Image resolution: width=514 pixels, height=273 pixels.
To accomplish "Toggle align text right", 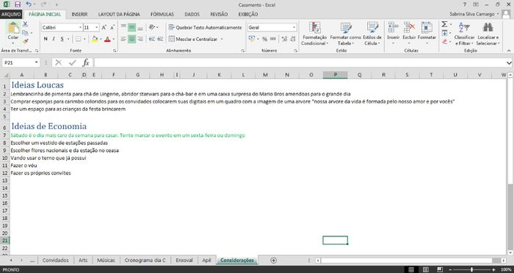I will 140,39.
